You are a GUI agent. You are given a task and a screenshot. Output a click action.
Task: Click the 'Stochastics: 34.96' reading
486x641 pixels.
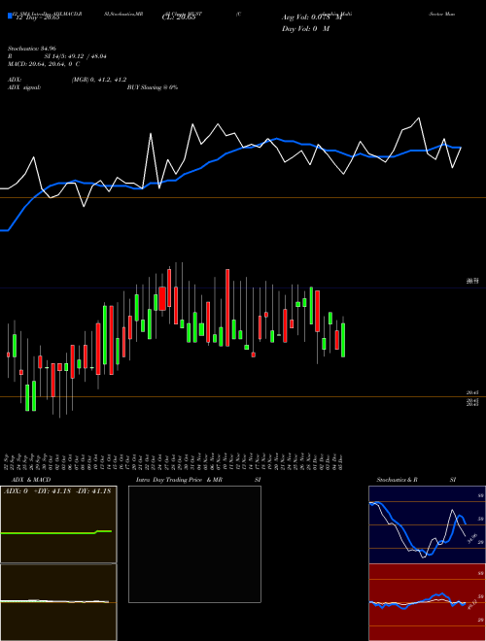31,49
